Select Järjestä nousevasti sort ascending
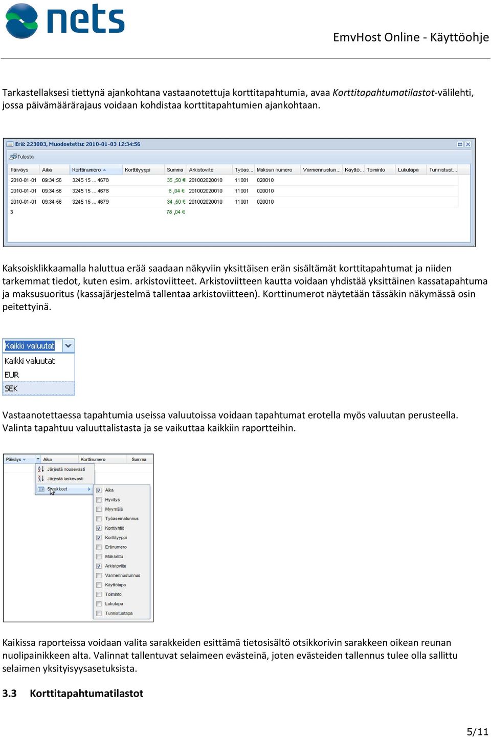491x737 pixels. coord(65,469)
